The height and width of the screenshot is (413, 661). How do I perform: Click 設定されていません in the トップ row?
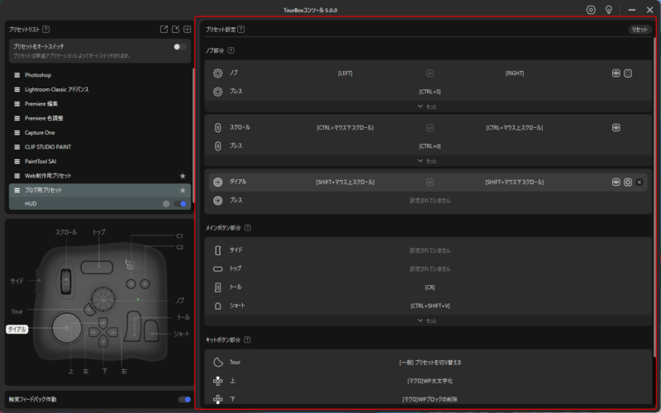pyautogui.click(x=430, y=269)
